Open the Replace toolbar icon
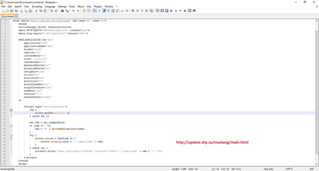 (x=67, y=11)
